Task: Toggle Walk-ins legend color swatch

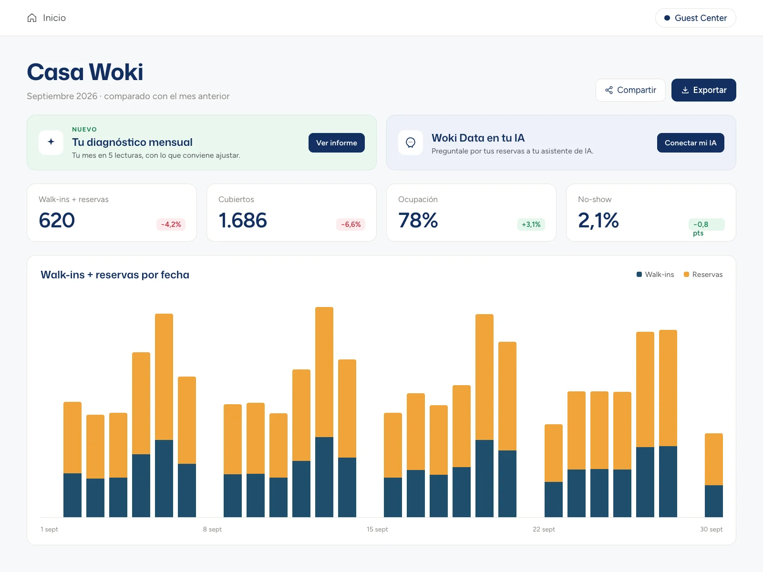Action: [639, 275]
